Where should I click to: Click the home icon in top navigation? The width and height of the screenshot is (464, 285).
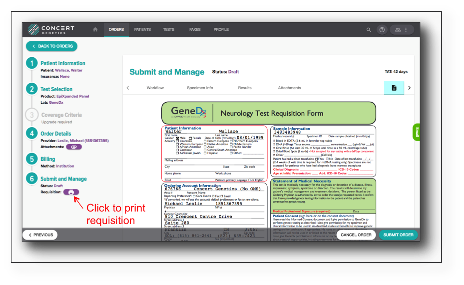95,30
